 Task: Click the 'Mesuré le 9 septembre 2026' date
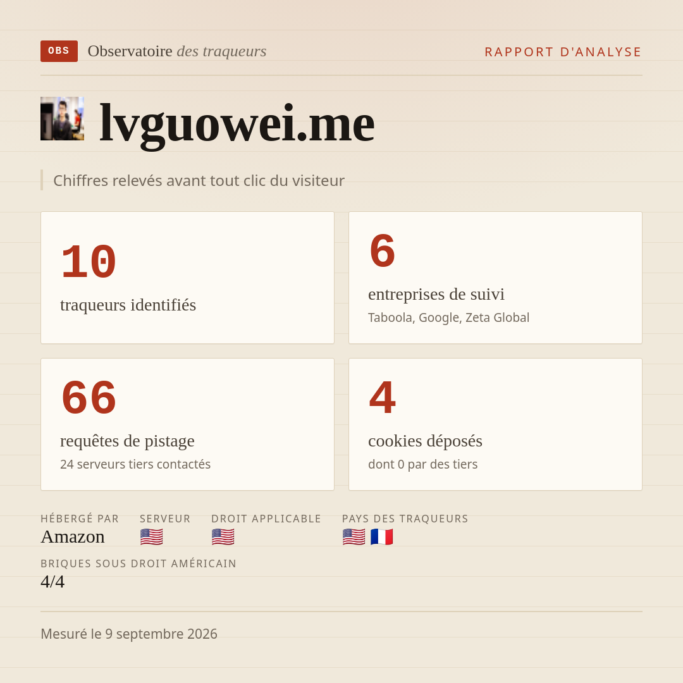[x=129, y=634]
